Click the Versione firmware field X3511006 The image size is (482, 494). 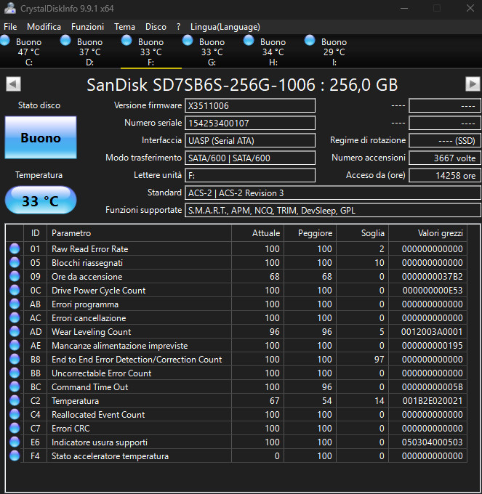[x=249, y=105]
